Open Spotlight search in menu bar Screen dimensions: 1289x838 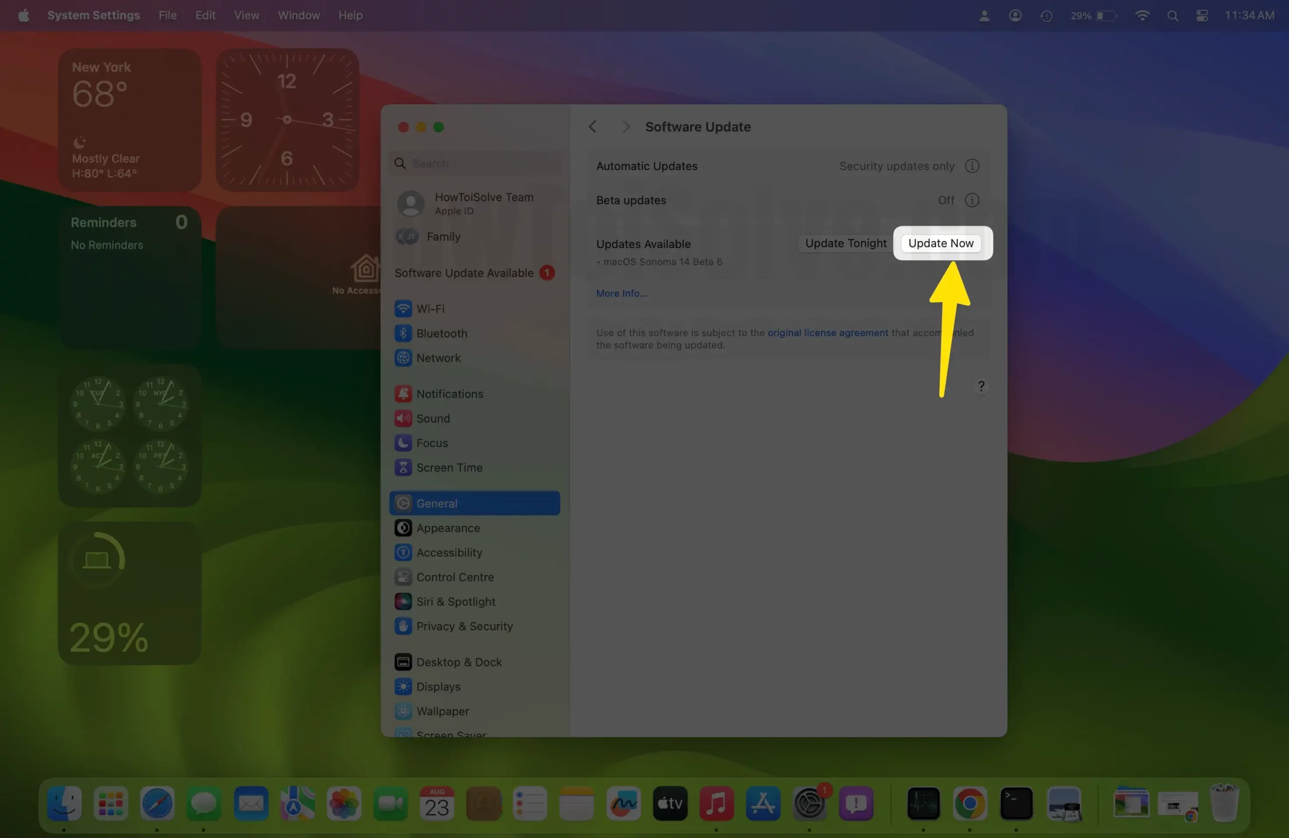coord(1173,15)
